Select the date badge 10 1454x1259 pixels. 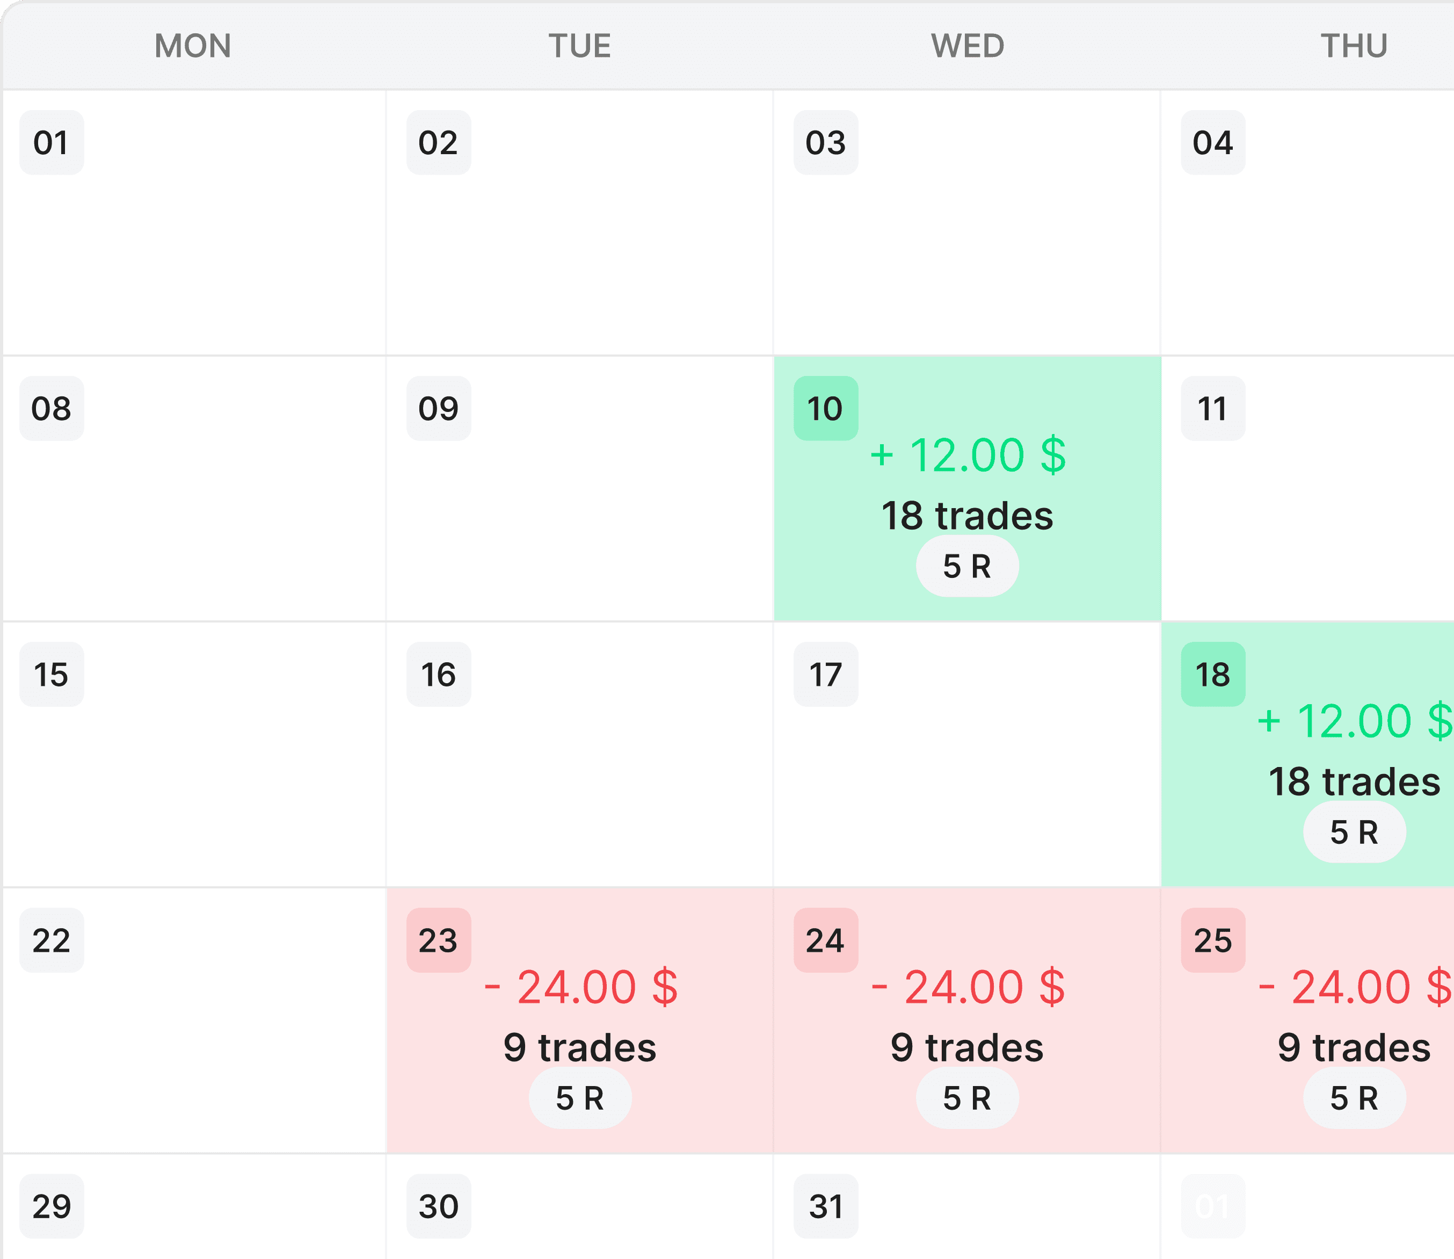(x=825, y=408)
